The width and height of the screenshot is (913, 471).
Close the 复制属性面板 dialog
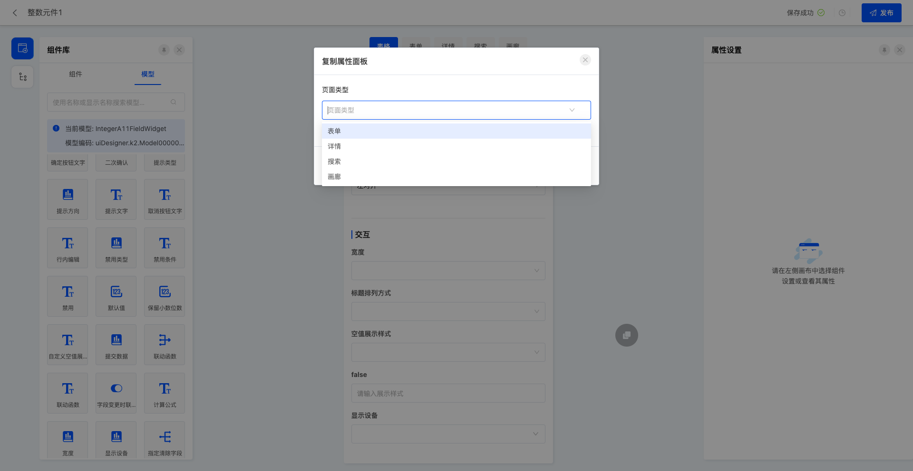pyautogui.click(x=585, y=60)
